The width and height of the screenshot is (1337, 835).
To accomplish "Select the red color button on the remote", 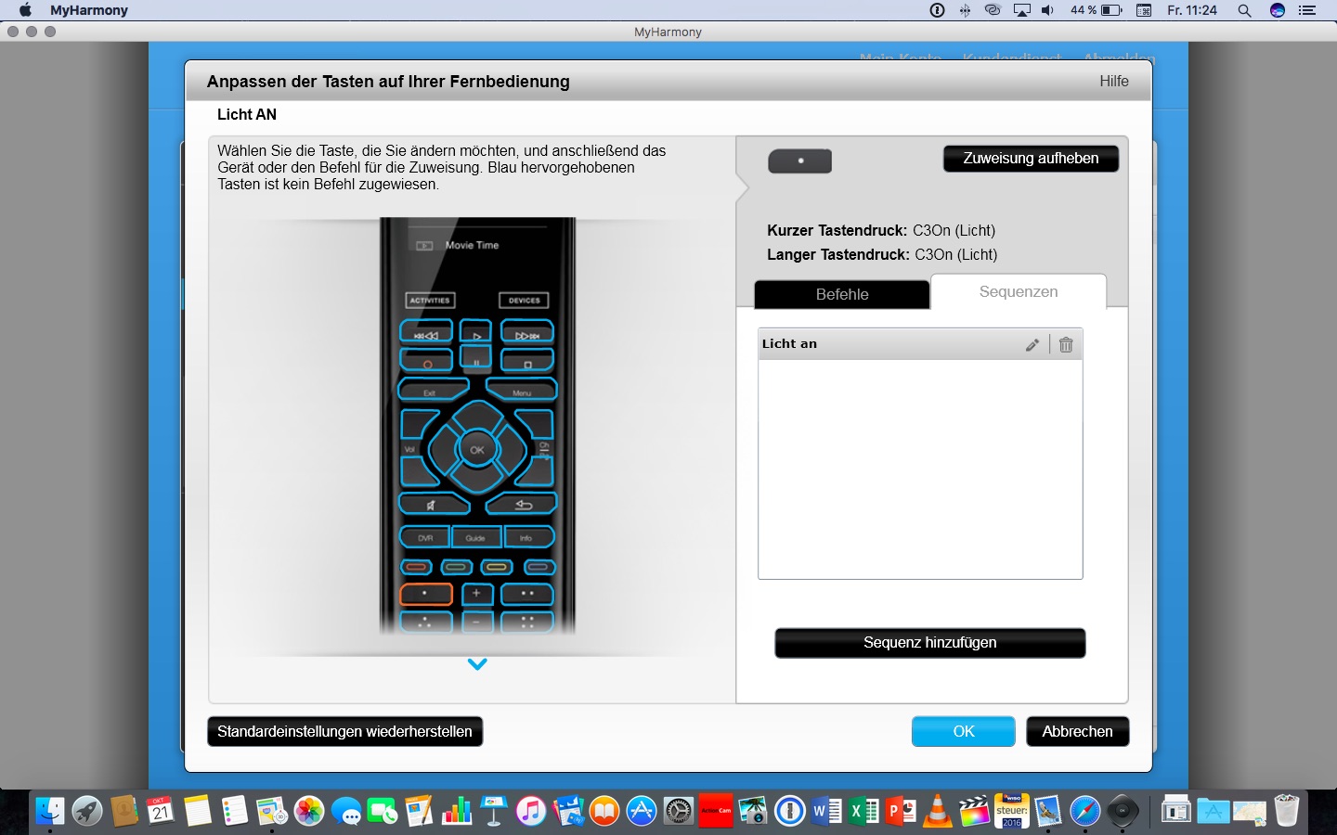I will pyautogui.click(x=417, y=567).
